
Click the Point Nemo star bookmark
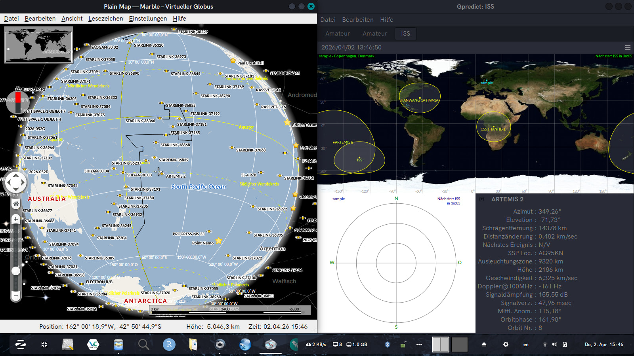(x=219, y=240)
